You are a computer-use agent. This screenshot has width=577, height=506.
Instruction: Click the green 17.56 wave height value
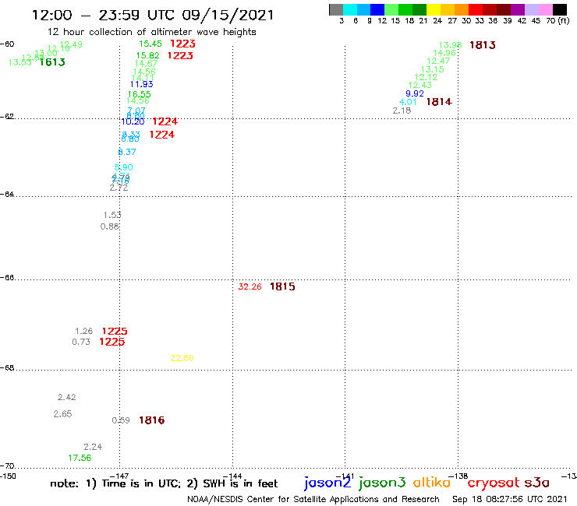(x=80, y=458)
